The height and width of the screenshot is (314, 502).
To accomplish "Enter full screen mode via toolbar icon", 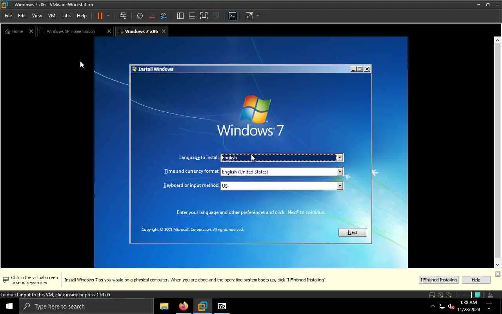I will pyautogui.click(x=204, y=16).
